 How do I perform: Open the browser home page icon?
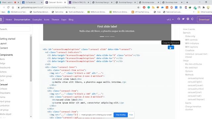[x=13, y=7]
